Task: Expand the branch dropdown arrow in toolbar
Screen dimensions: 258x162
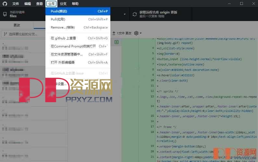Action: point(125,14)
